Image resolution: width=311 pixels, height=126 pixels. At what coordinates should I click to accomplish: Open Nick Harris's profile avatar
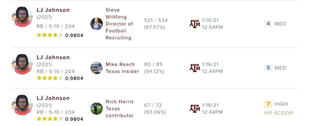coord(97,109)
